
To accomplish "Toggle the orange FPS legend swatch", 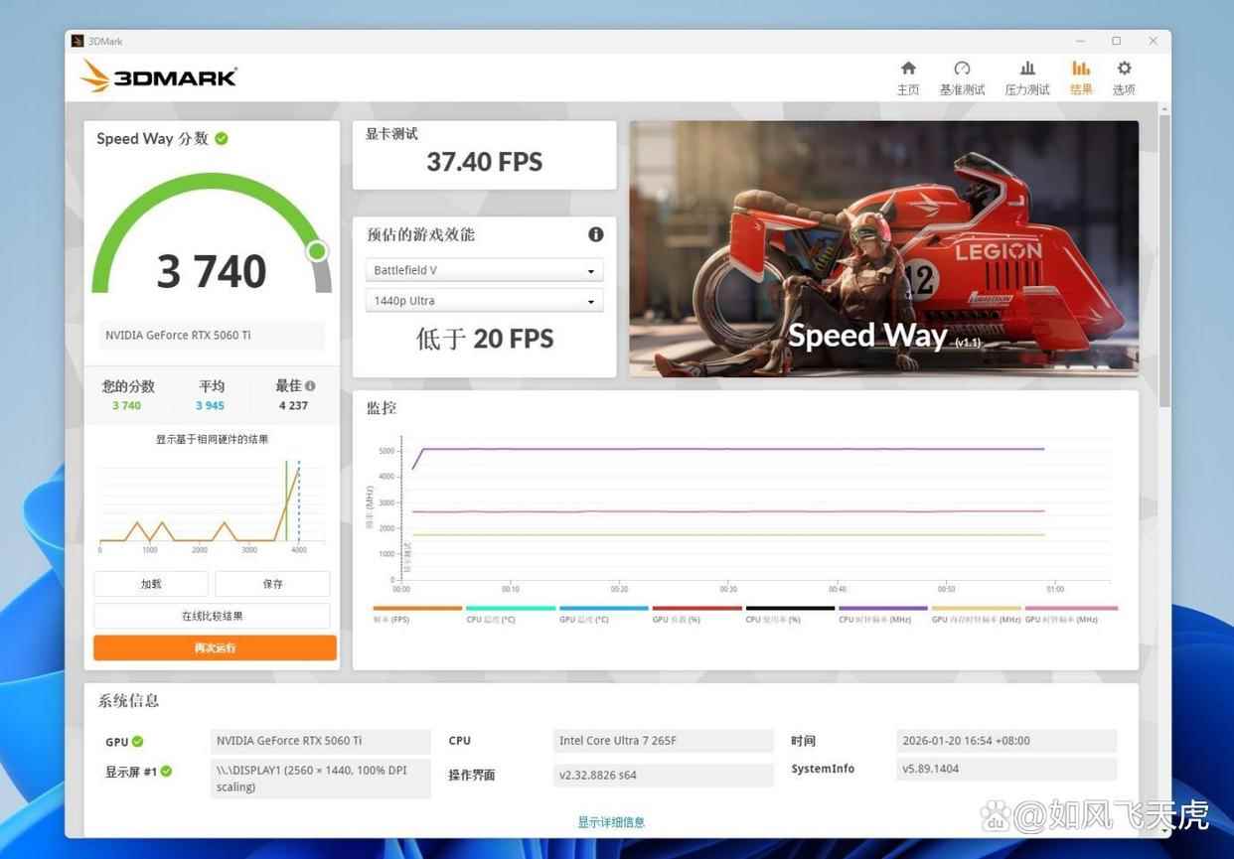I will (417, 608).
